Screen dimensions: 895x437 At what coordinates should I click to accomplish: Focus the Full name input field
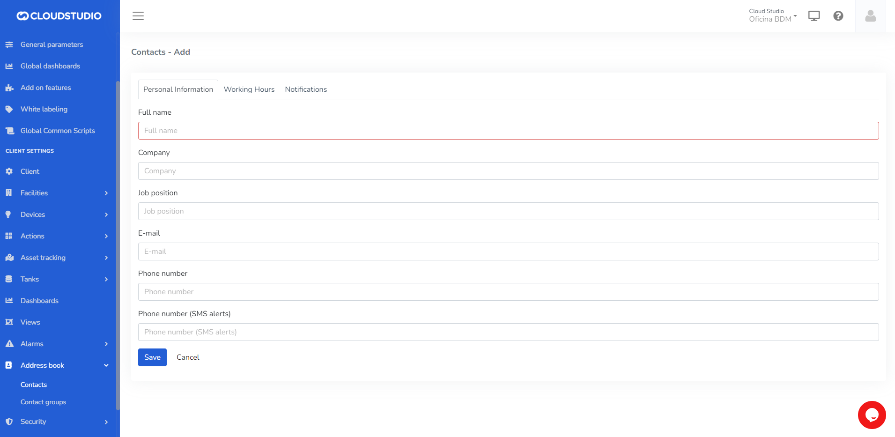click(508, 131)
